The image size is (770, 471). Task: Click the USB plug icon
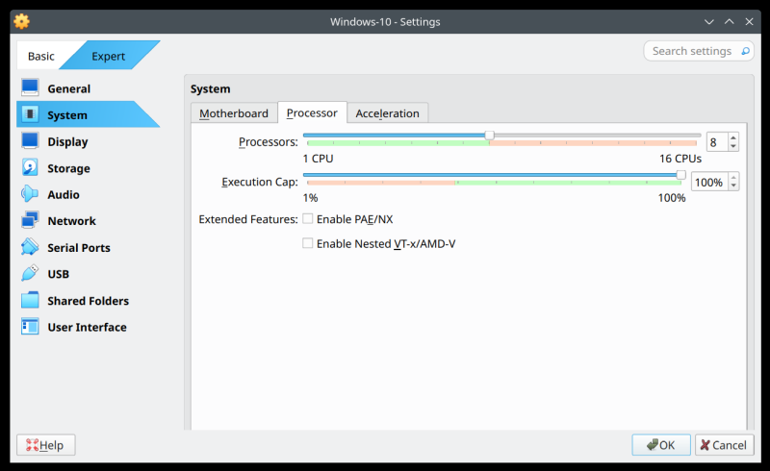(x=30, y=273)
